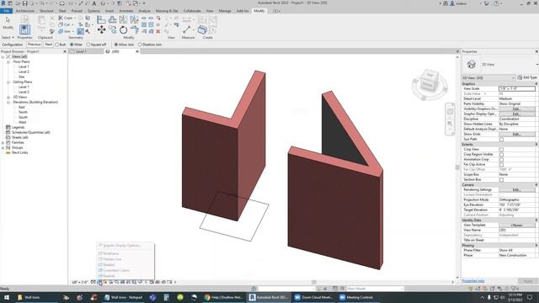Select the Disallow Join radio button

tap(140, 45)
